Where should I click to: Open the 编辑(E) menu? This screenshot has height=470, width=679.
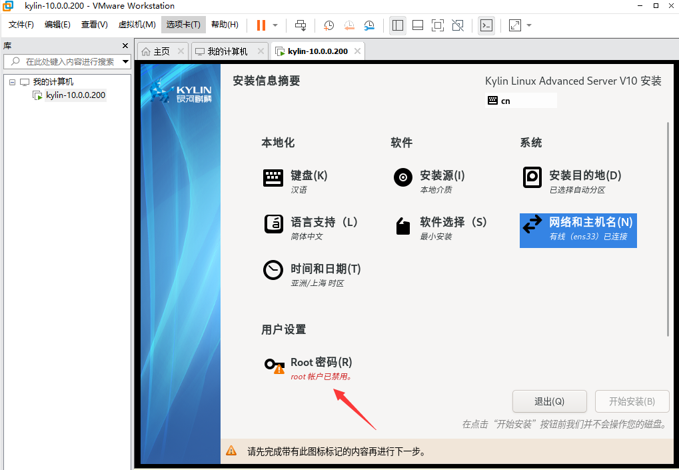(57, 25)
